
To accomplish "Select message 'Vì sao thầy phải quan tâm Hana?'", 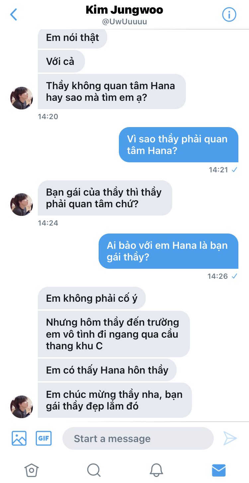I will tap(179, 145).
